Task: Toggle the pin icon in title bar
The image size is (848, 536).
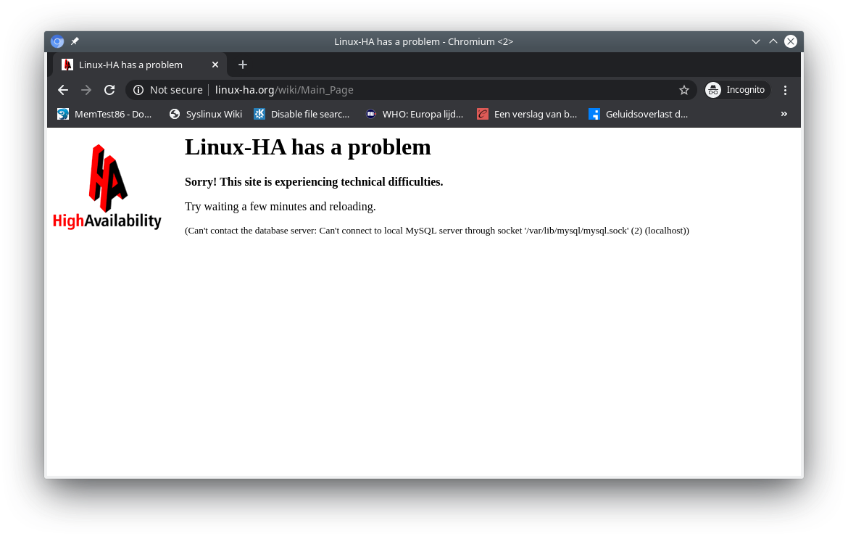Action: pos(75,41)
